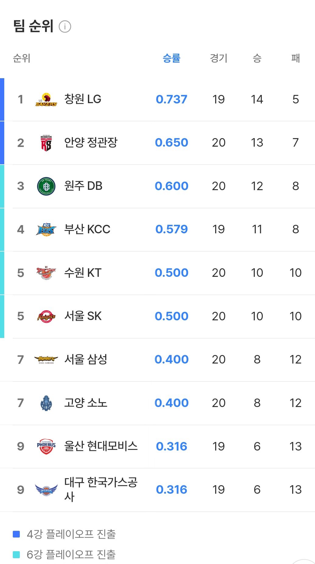Image resolution: width=315 pixels, height=564 pixels.
Task: Select the 팀 순위 heading
Action: pyautogui.click(x=32, y=26)
